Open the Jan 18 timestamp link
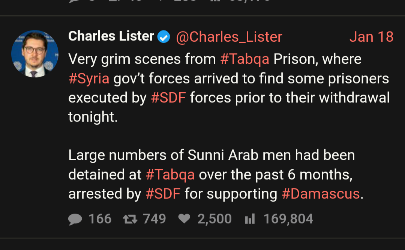Image resolution: width=405 pixels, height=250 pixels. click(371, 37)
